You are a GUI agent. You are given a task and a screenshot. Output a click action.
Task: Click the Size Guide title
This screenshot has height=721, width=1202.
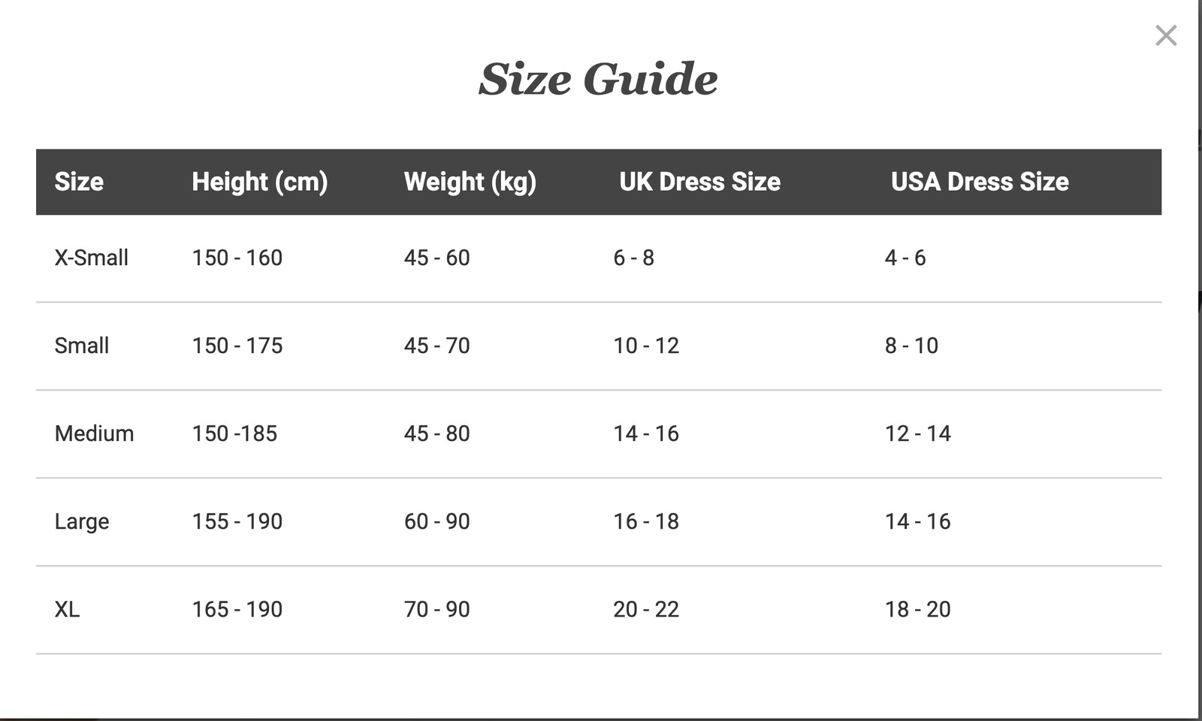598,79
